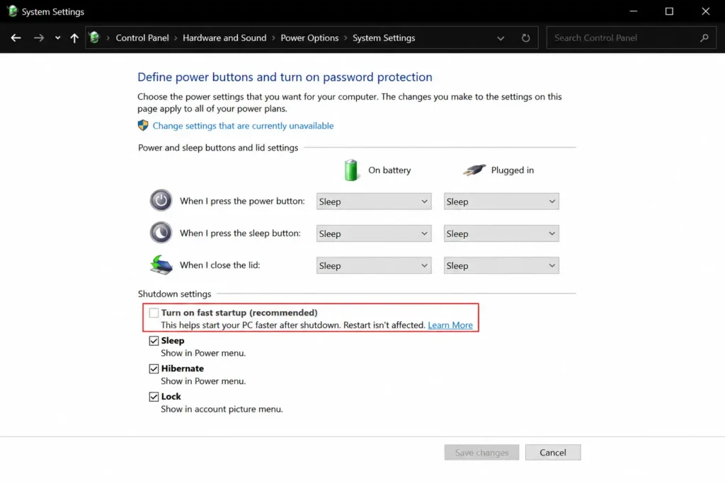The height and width of the screenshot is (483, 725).
Task: Click the System Settings title bar icon
Action: [13, 11]
